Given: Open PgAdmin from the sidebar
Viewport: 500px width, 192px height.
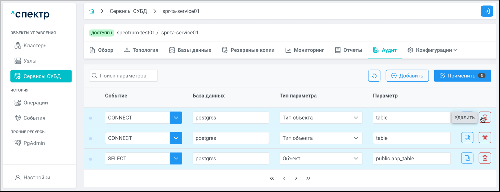Looking at the screenshot, I should click(x=34, y=143).
